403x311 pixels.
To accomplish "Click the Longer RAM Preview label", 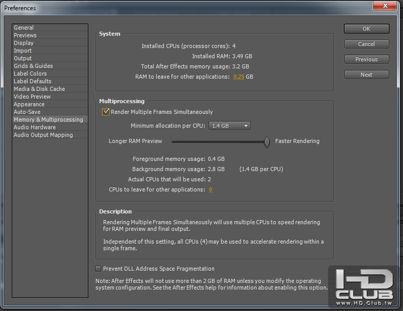I will pos(135,141).
